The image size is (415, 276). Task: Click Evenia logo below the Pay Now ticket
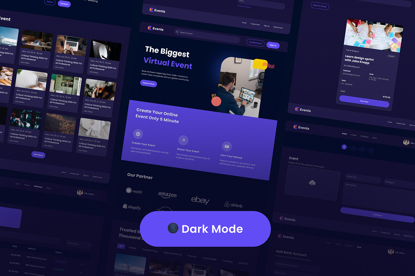pyautogui.click(x=303, y=110)
